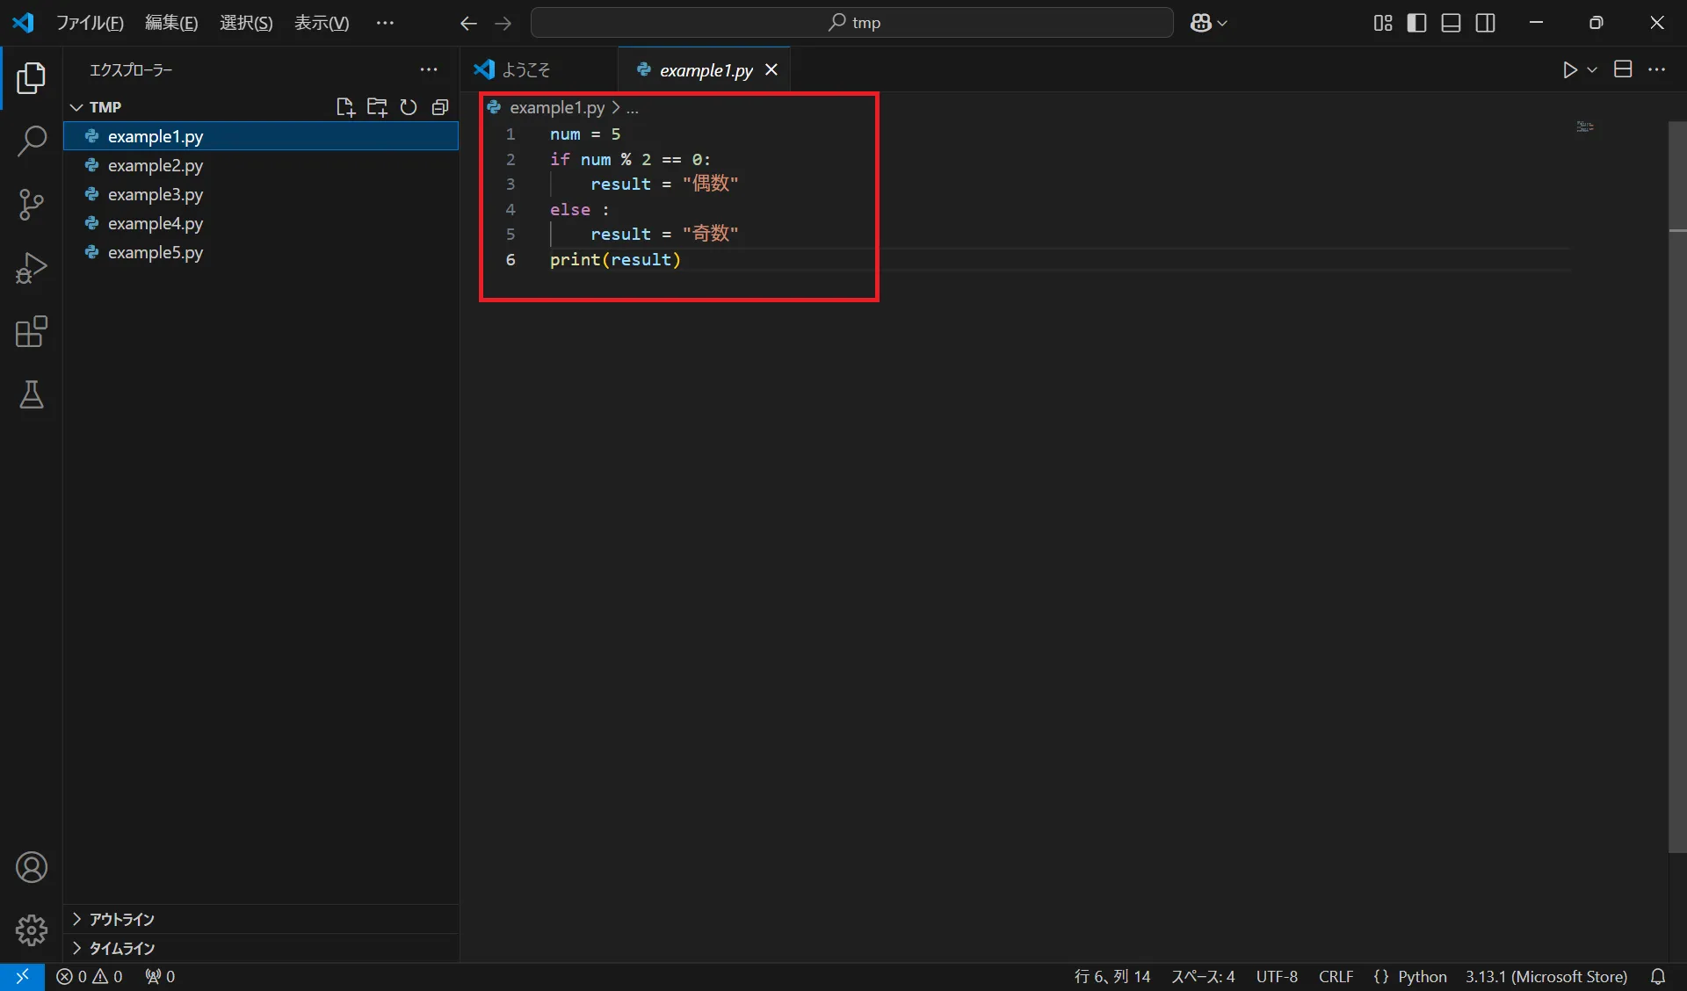1687x991 pixels.
Task: Toggle the secondary side bar
Action: [1486, 23]
